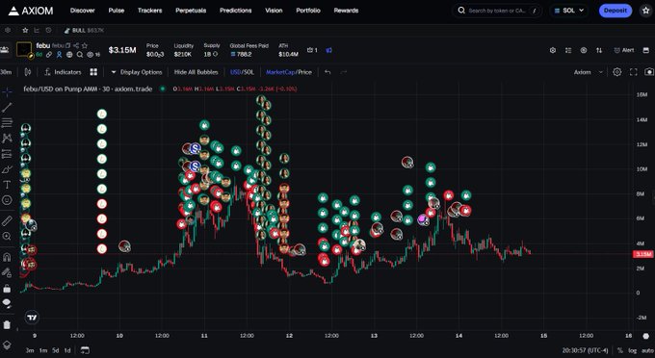
Task: Click the share icon next to febu
Action: tap(76, 45)
